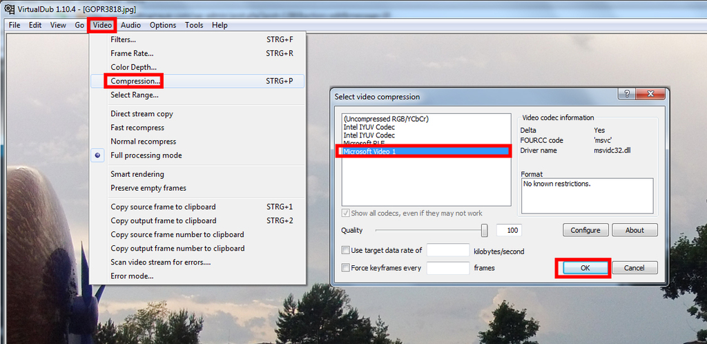This screenshot has width=707, height=344.
Task: Click the Format restrictions text box
Action: [588, 195]
